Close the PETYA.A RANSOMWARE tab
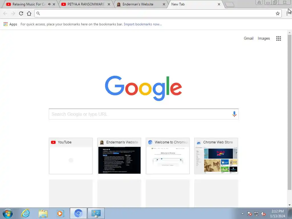Image resolution: width=292 pixels, height=219 pixels. pyautogui.click(x=109, y=4)
